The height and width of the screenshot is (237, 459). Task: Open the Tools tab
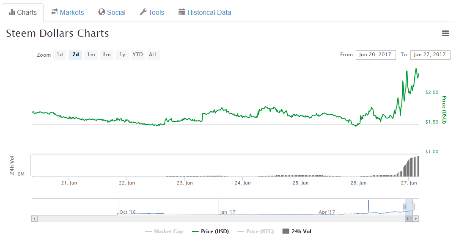coord(152,12)
